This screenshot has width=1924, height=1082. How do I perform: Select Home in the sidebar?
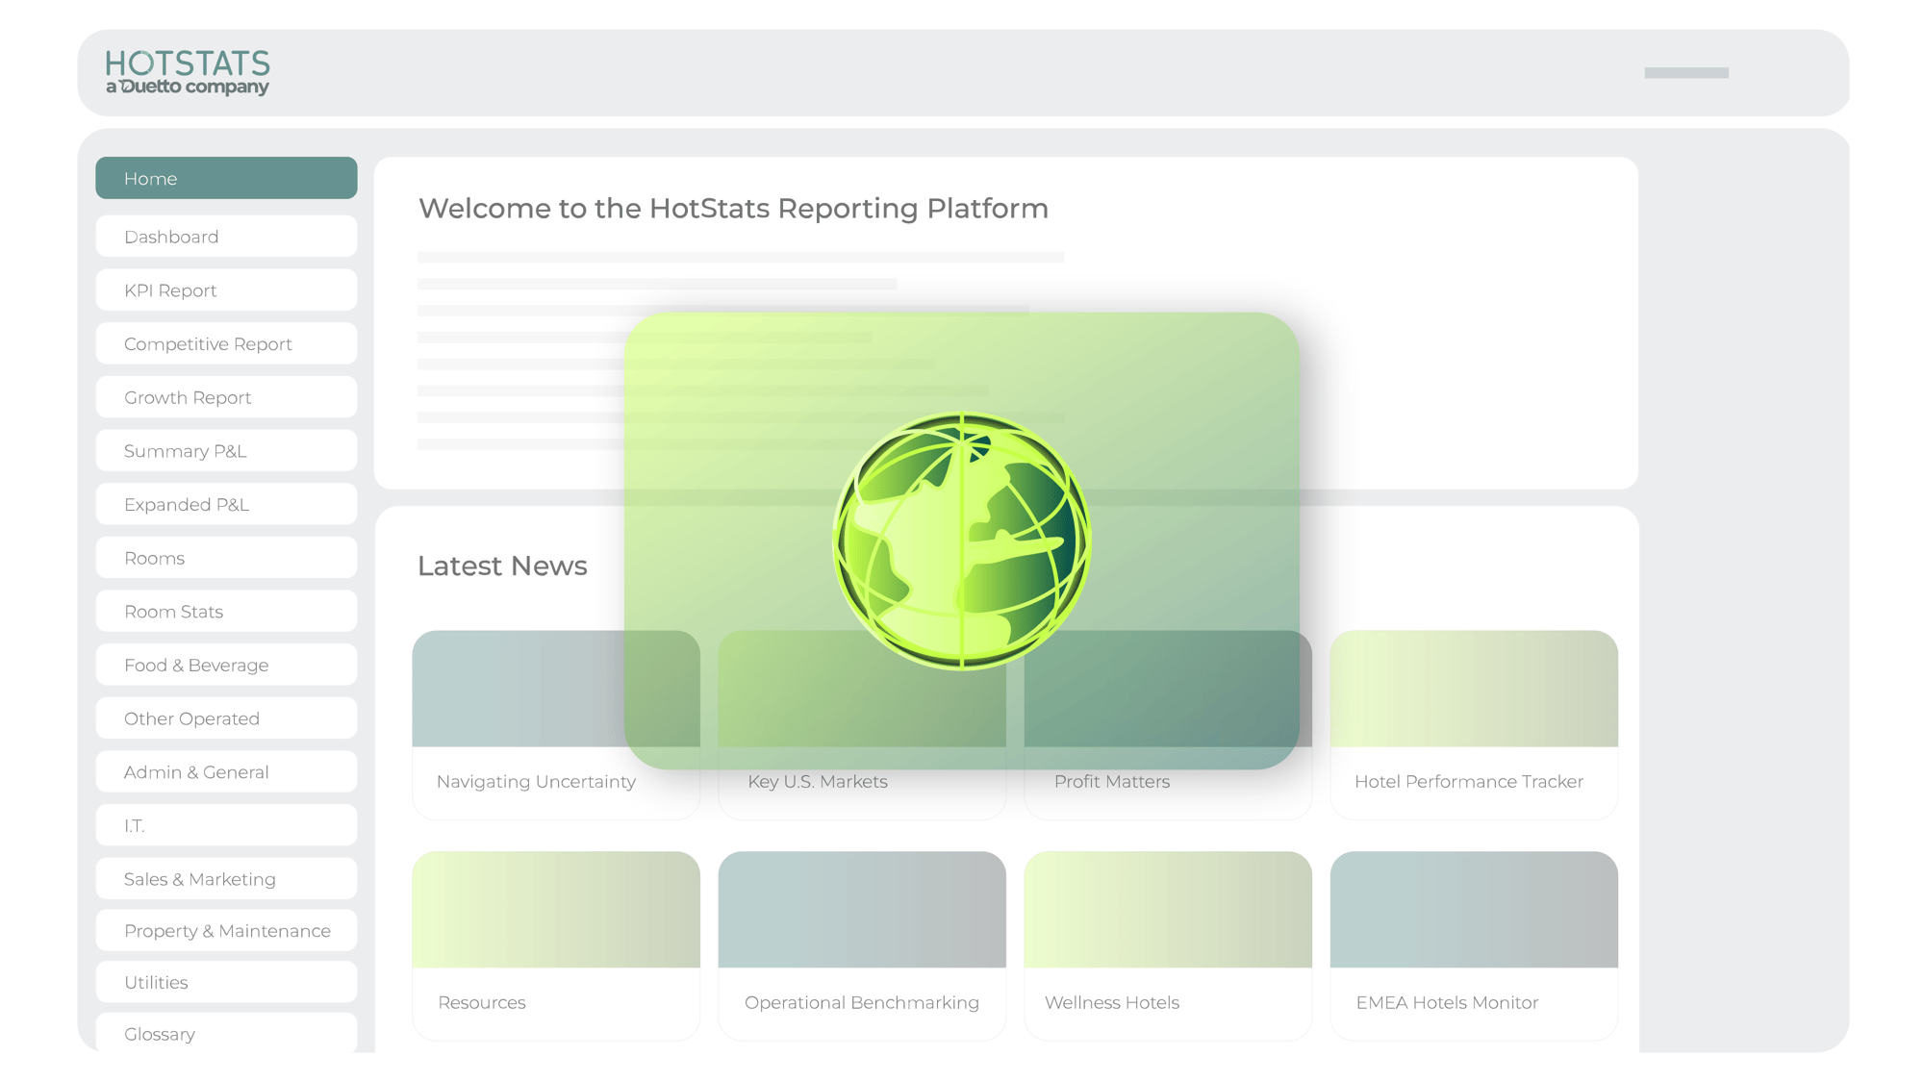coord(226,178)
